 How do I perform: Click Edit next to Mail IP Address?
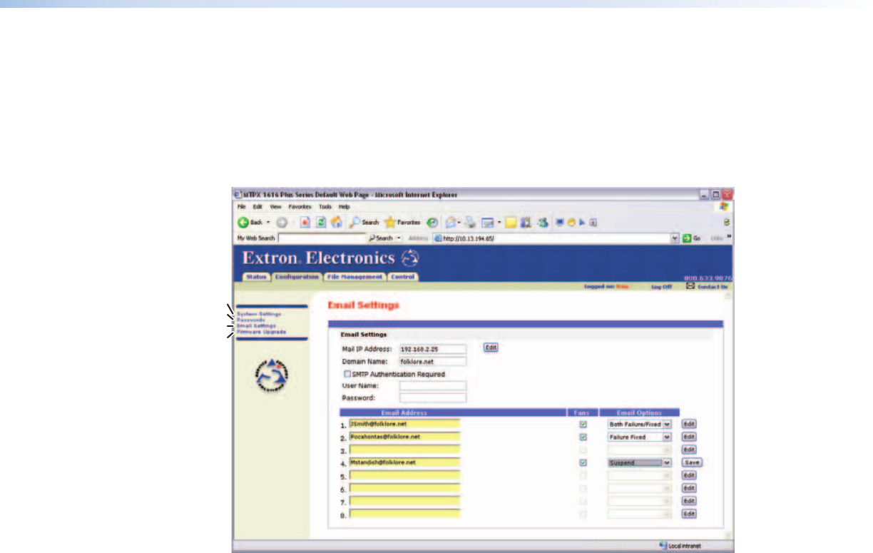pos(491,347)
